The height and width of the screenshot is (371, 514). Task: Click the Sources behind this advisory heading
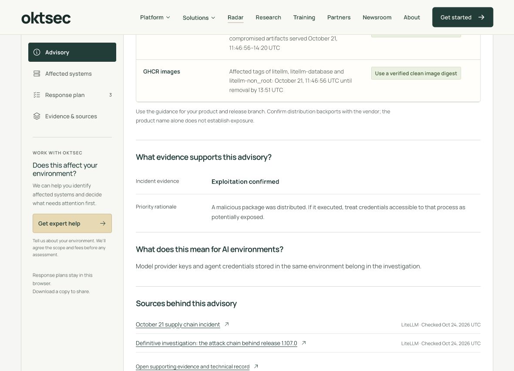(x=186, y=304)
